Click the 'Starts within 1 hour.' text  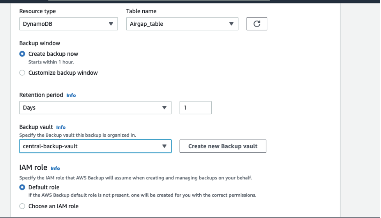[x=51, y=62]
